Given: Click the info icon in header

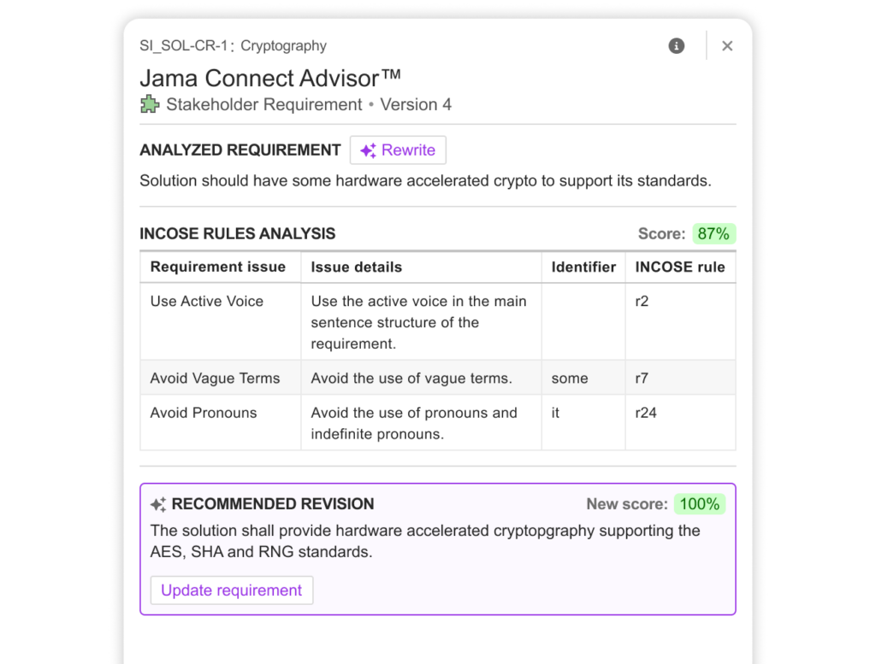Looking at the screenshot, I should pos(676,46).
